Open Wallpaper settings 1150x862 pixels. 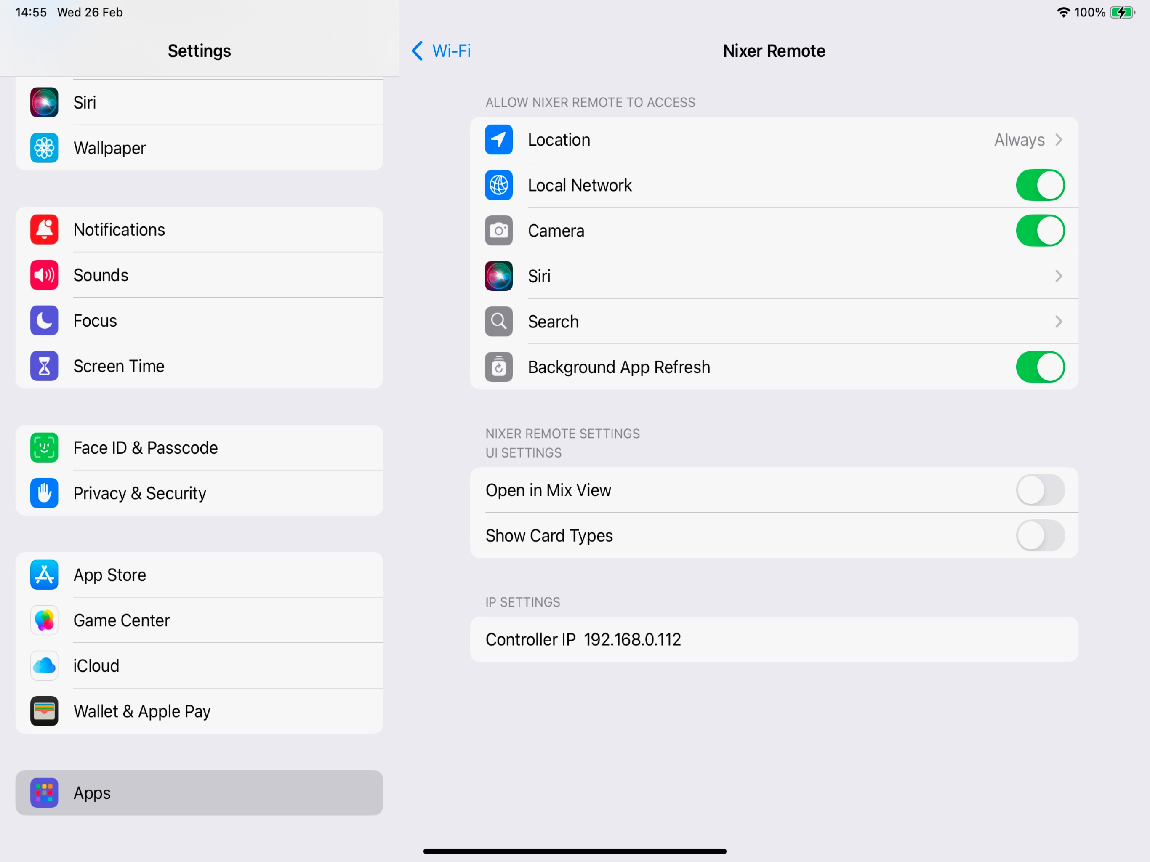(x=199, y=148)
